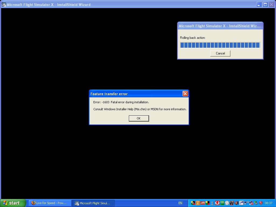The width and height of the screenshot is (276, 207).
Task: Click the InstallShield Wizard main window title icon
Action: click(4, 4)
